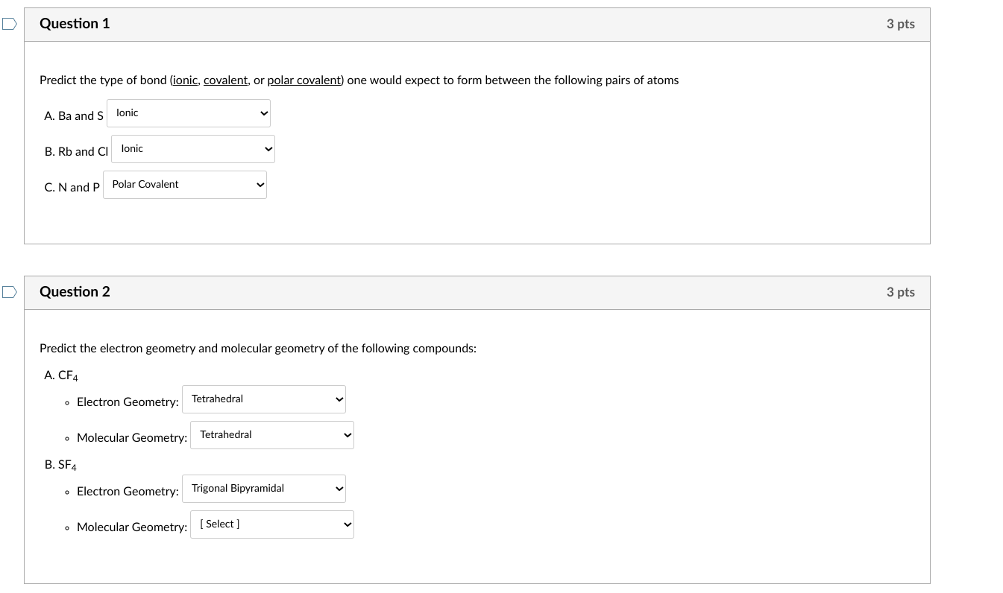1003x593 pixels.
Task: Open the bond type dropdown for N and P
Action: coord(184,184)
